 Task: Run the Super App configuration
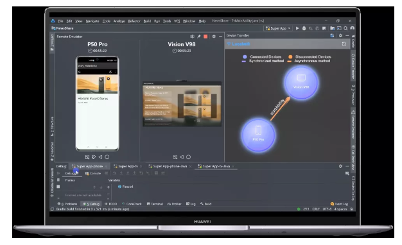[297, 28]
